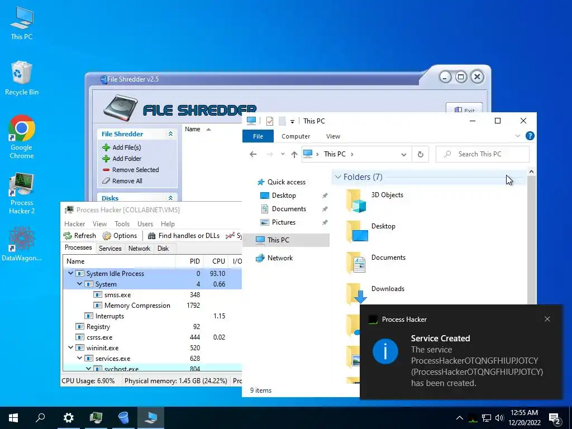Click the Explorer help question mark icon
Screen dimensions: 572x429
(530, 136)
